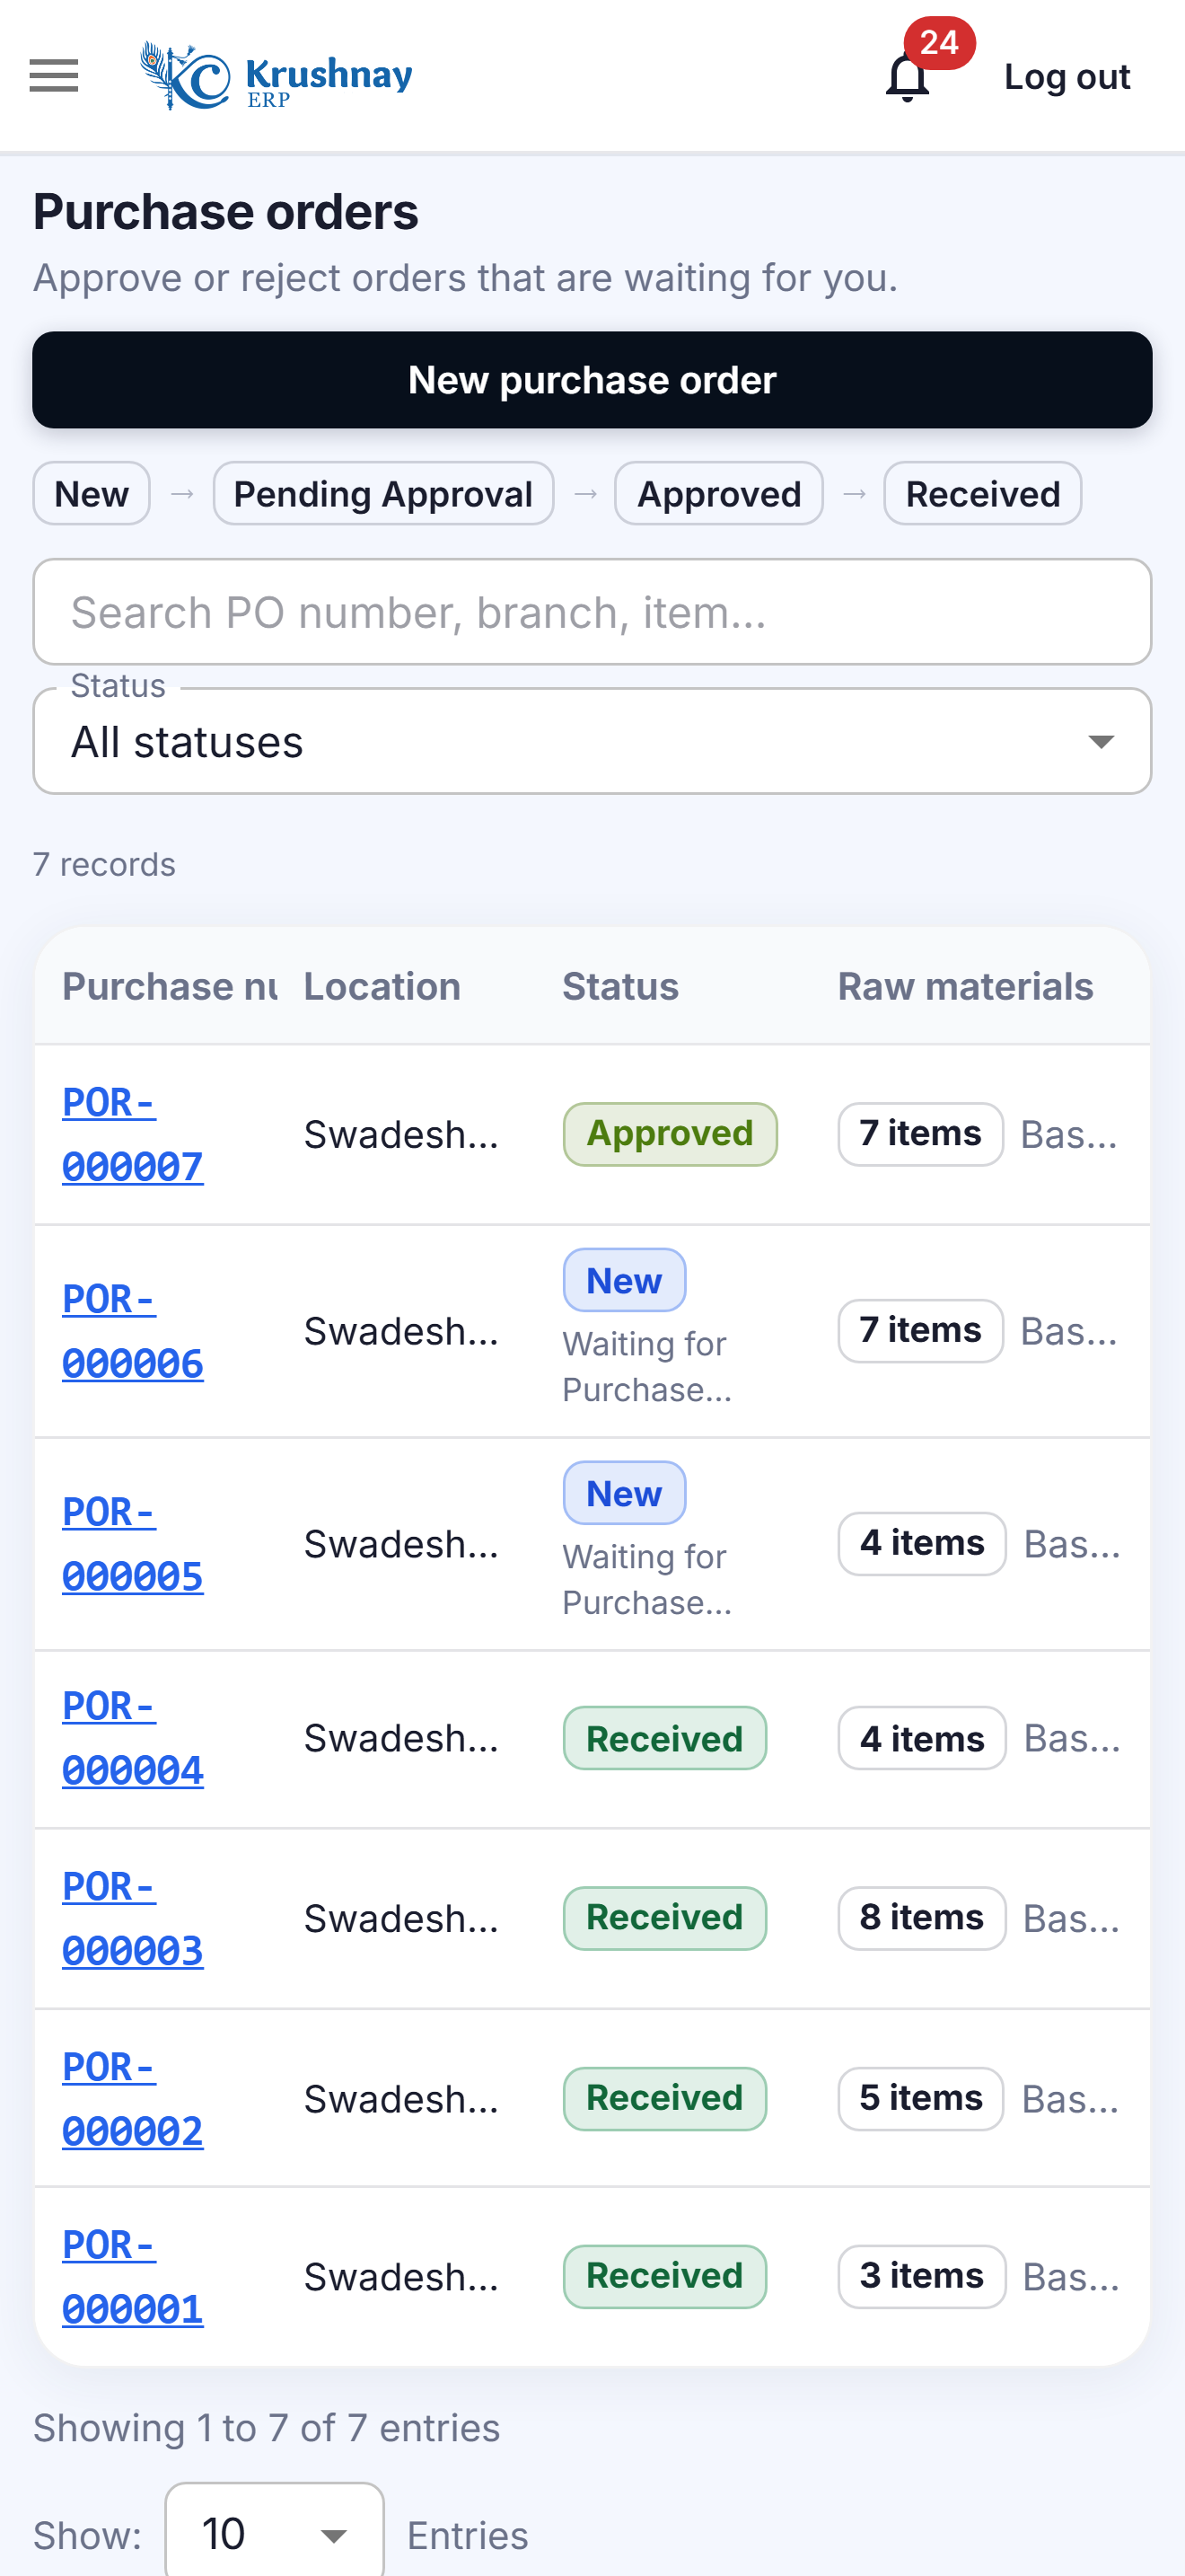Open purchase order POR-000001
The height and width of the screenshot is (2576, 1185).
[133, 2277]
